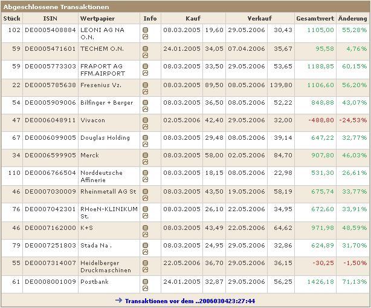
Task: Click the Kauf column header
Action: pos(193,19)
